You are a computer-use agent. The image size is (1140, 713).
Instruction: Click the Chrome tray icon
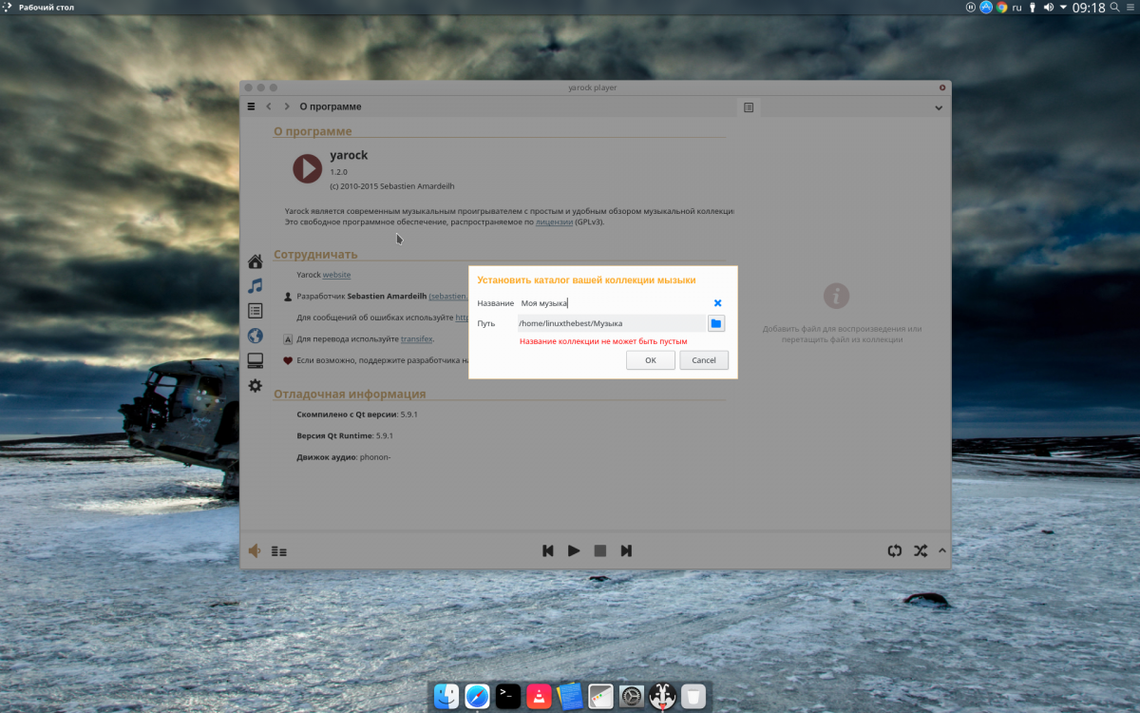coord(1001,8)
